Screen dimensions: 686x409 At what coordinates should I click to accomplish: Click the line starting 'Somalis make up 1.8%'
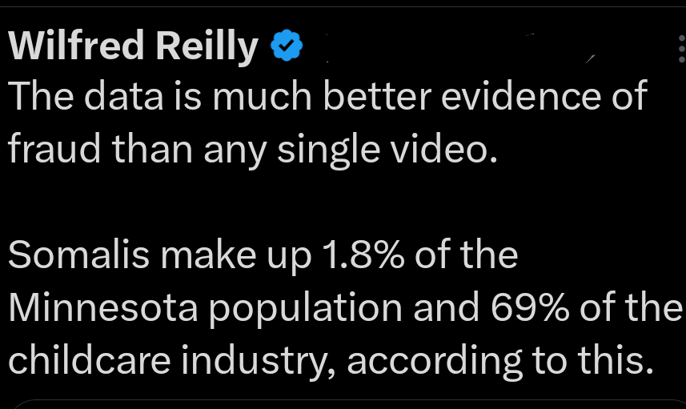coord(264,255)
